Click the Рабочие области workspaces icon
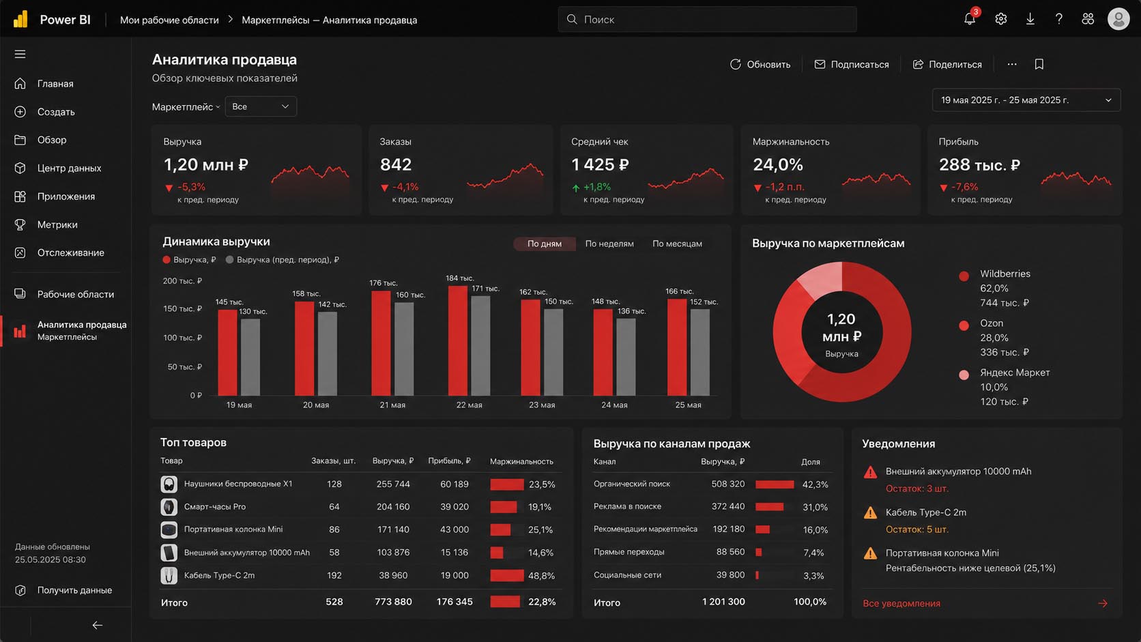 pyautogui.click(x=20, y=294)
